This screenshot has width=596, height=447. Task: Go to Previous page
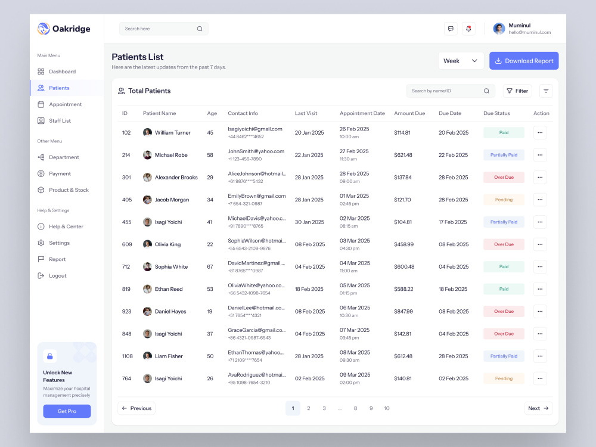point(136,408)
